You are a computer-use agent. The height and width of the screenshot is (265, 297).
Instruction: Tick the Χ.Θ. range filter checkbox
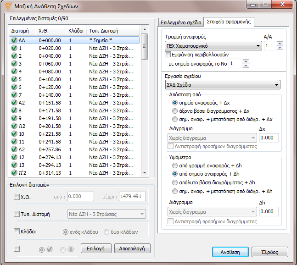(x=17, y=197)
